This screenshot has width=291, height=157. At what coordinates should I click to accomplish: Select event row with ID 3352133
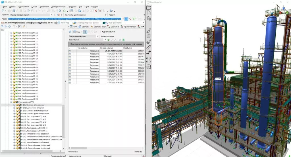[x=106, y=82]
